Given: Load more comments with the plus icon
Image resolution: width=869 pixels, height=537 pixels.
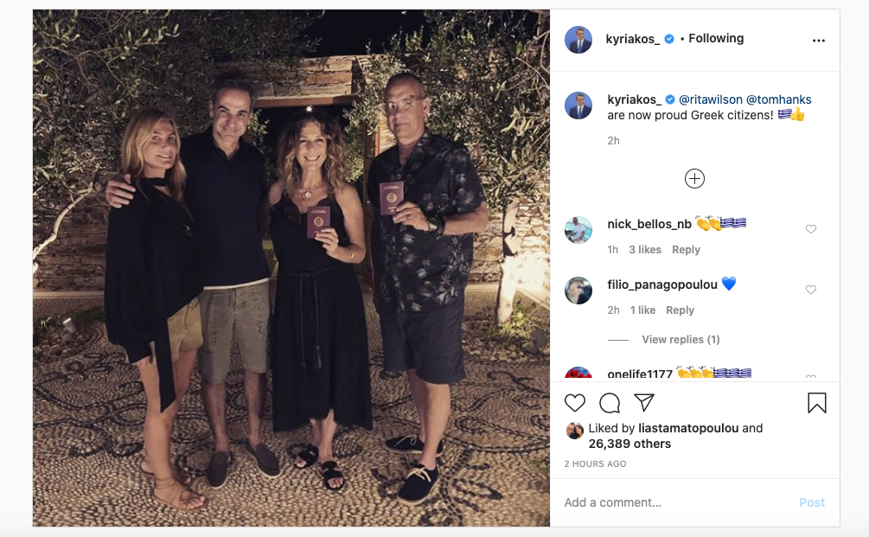Looking at the screenshot, I should [x=694, y=179].
